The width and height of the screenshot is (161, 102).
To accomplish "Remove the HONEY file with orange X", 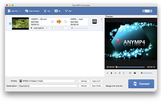I will [x=101, y=19].
